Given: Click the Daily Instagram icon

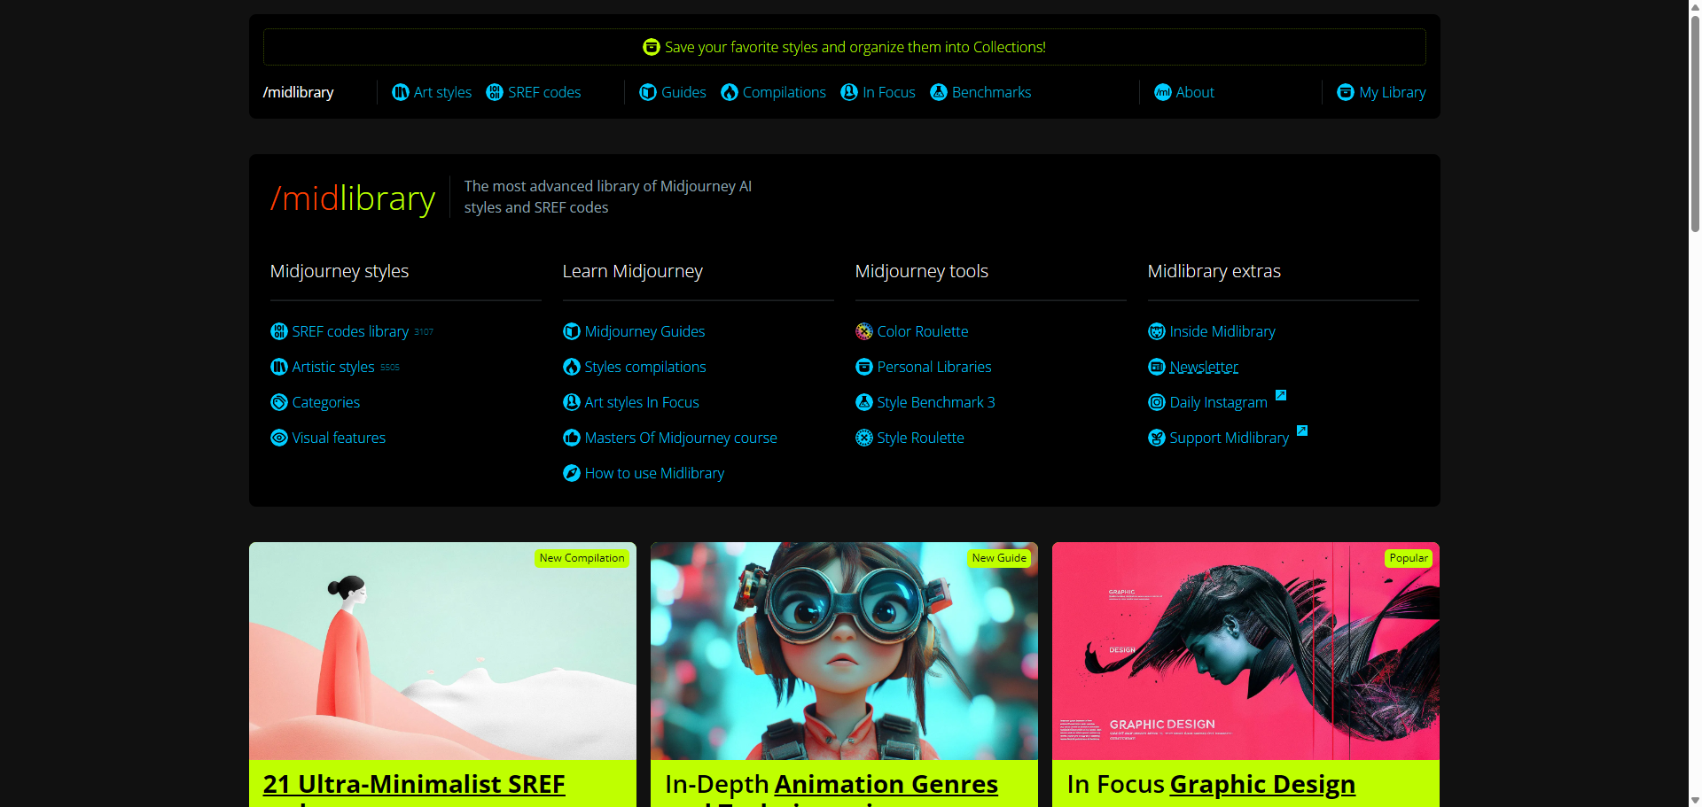Looking at the screenshot, I should click(1157, 402).
